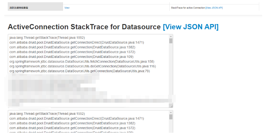The image size is (270, 134).
Task: Click Thread.getStackTrace line in first stack trace
Action: pyautogui.click(x=47, y=38)
